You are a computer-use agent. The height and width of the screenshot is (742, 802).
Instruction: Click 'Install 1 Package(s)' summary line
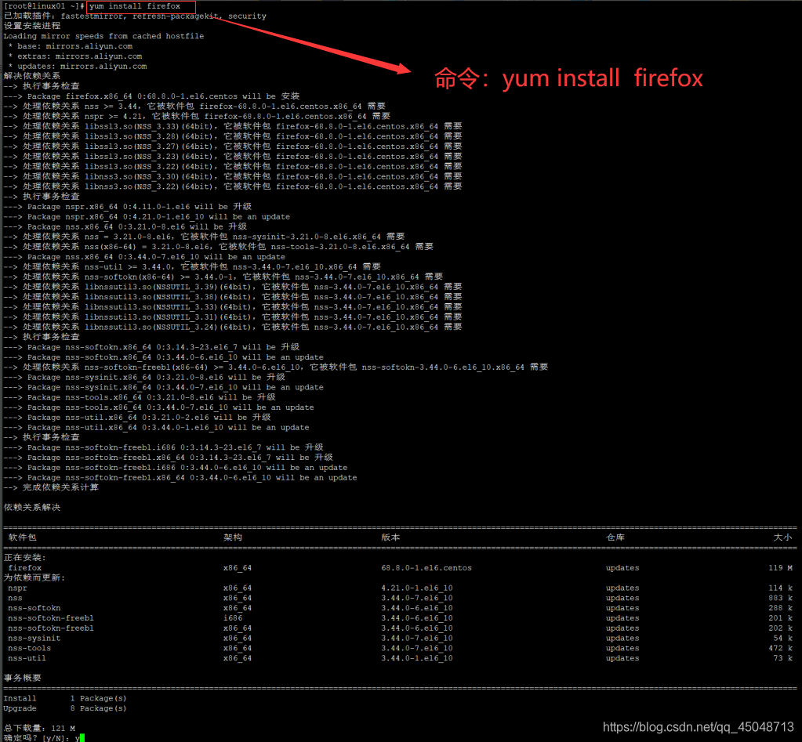coord(65,698)
